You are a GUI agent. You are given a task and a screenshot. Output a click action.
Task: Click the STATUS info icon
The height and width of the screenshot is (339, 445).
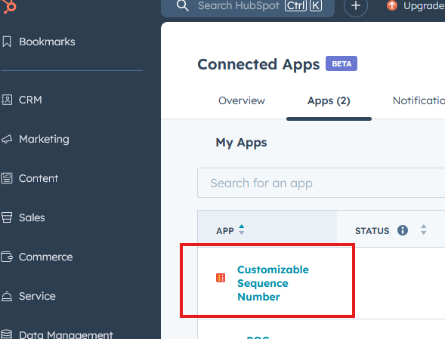point(403,230)
